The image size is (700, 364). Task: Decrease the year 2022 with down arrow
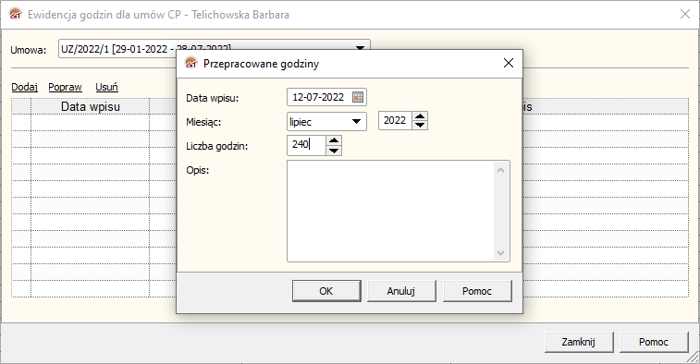[x=420, y=125]
